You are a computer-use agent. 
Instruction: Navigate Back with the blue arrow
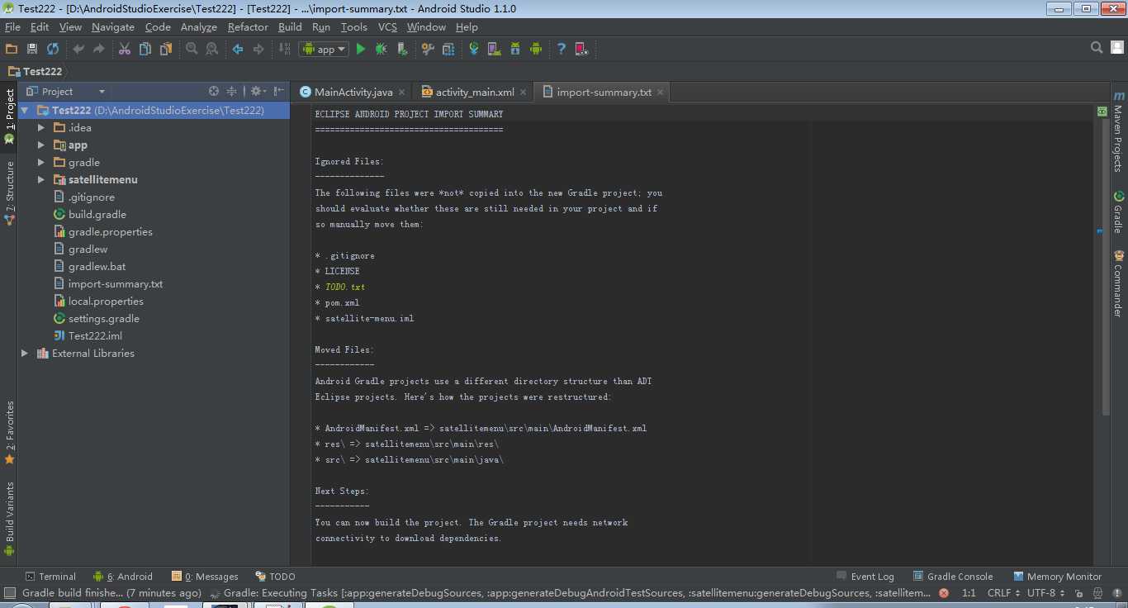click(x=238, y=49)
